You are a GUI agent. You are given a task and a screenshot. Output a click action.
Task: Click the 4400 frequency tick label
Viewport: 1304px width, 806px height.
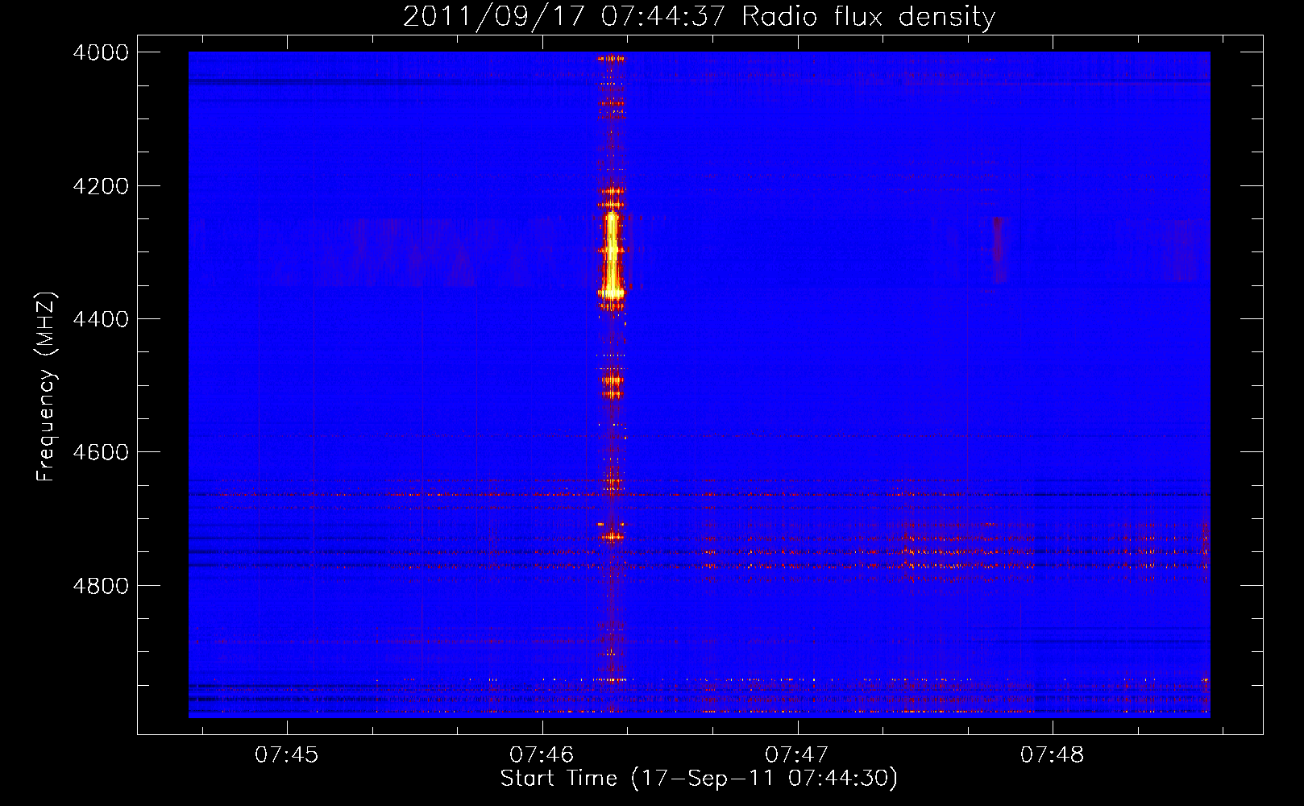[101, 319]
